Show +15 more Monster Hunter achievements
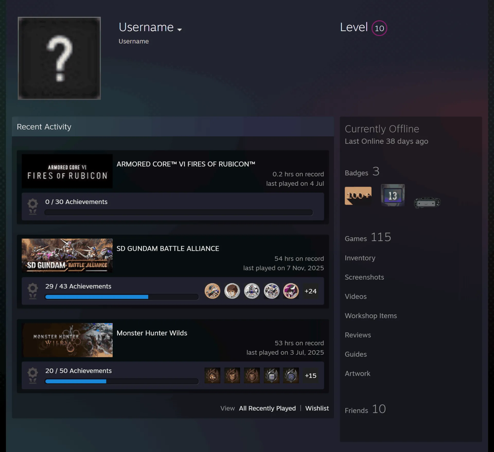Screen dimensions: 494x452 (311, 375)
